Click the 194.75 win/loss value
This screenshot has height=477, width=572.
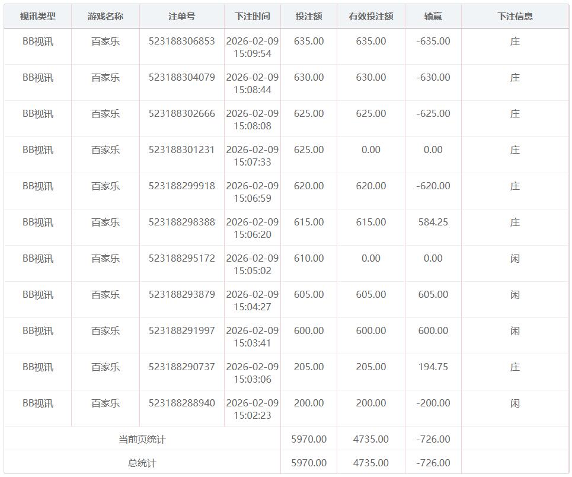(433, 367)
